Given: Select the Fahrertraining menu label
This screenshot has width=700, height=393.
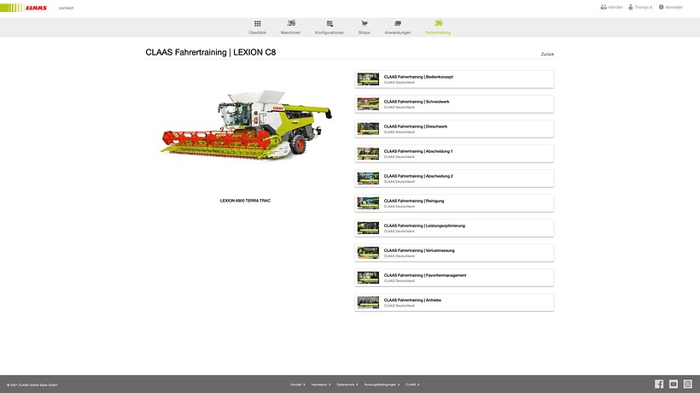Looking at the screenshot, I should pos(438,32).
